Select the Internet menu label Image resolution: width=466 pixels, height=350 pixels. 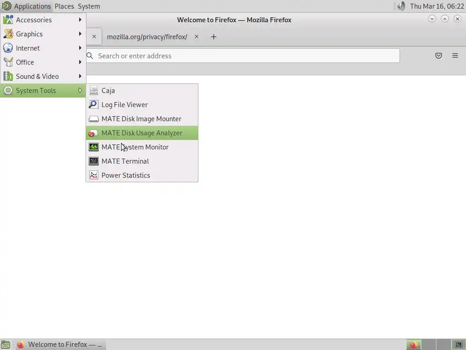coord(28,48)
